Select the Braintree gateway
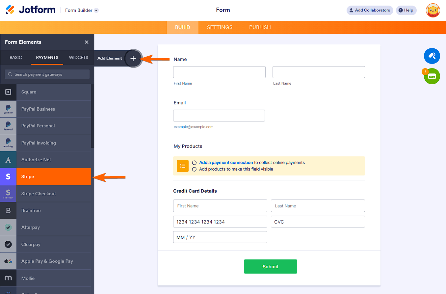Viewport: 446px width, 294px height. coord(45,210)
